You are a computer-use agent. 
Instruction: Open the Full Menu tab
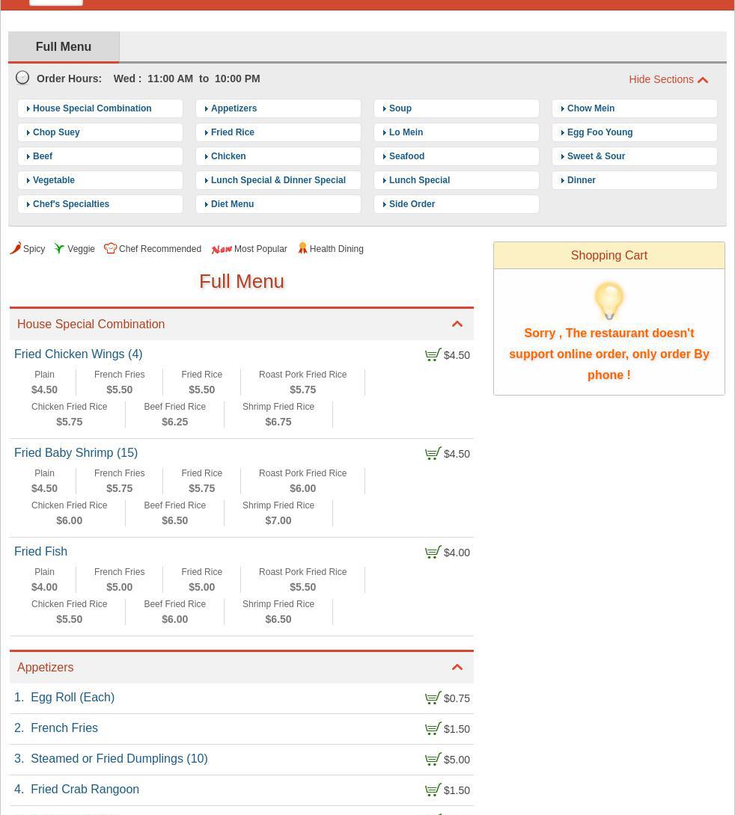click(x=64, y=46)
